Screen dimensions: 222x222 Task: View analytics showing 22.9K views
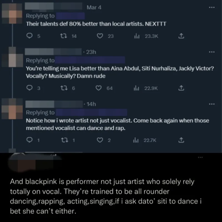tap(136, 88)
